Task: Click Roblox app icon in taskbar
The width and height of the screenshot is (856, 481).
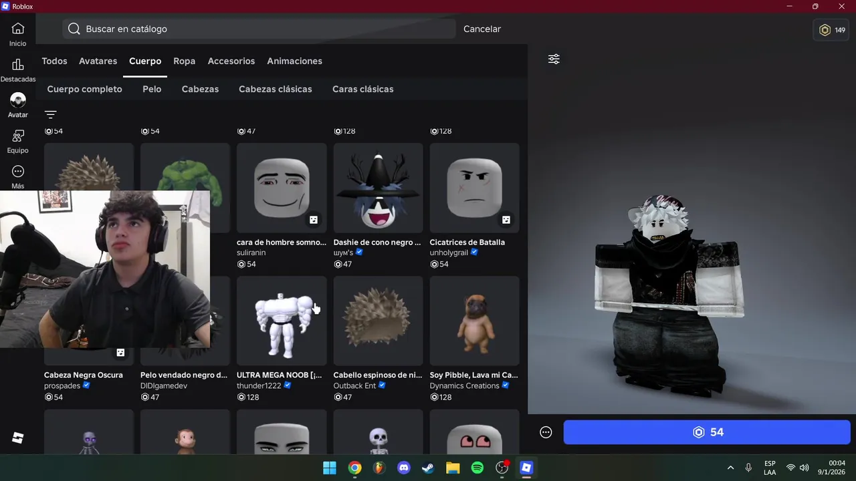Action: (x=526, y=468)
